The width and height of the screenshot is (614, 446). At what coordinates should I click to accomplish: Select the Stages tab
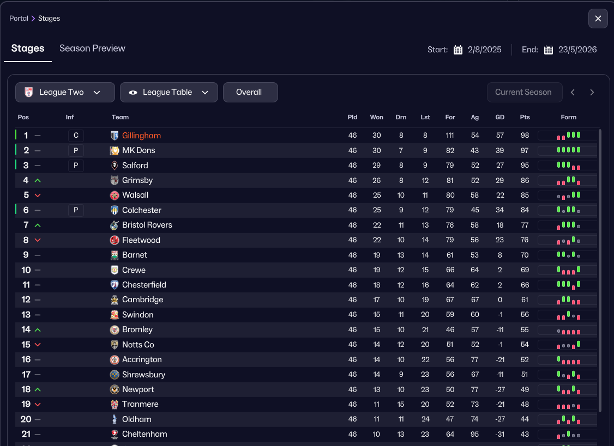28,48
